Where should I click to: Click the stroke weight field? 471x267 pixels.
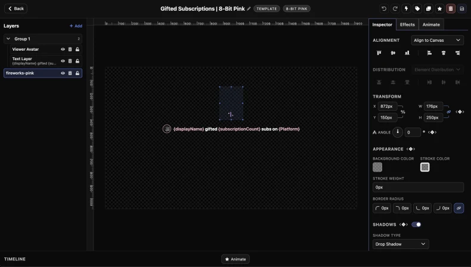tap(418, 187)
